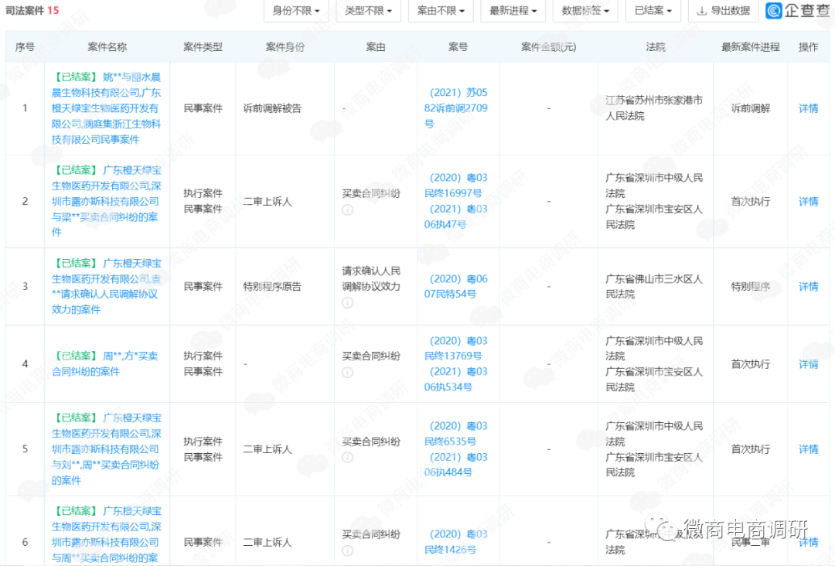Image resolution: width=835 pixels, height=566 pixels.
Task: Open the 已结案 status dropdown
Action: pyautogui.click(x=653, y=12)
